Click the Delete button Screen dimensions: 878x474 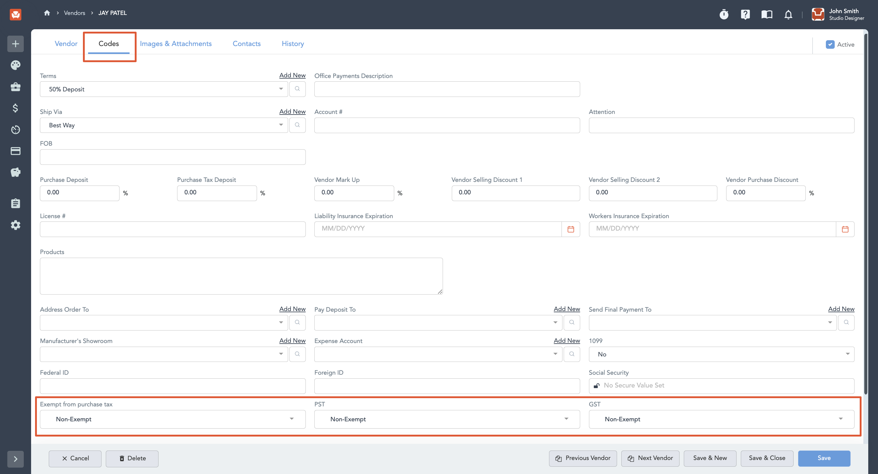pyautogui.click(x=132, y=458)
